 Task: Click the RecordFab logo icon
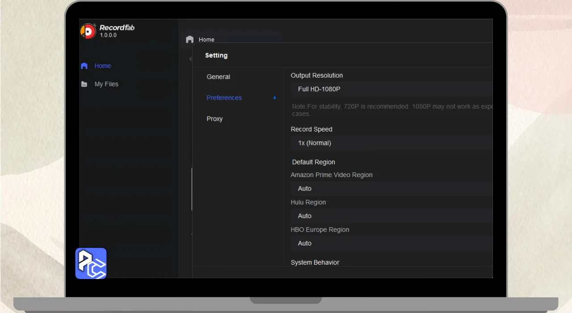88,31
